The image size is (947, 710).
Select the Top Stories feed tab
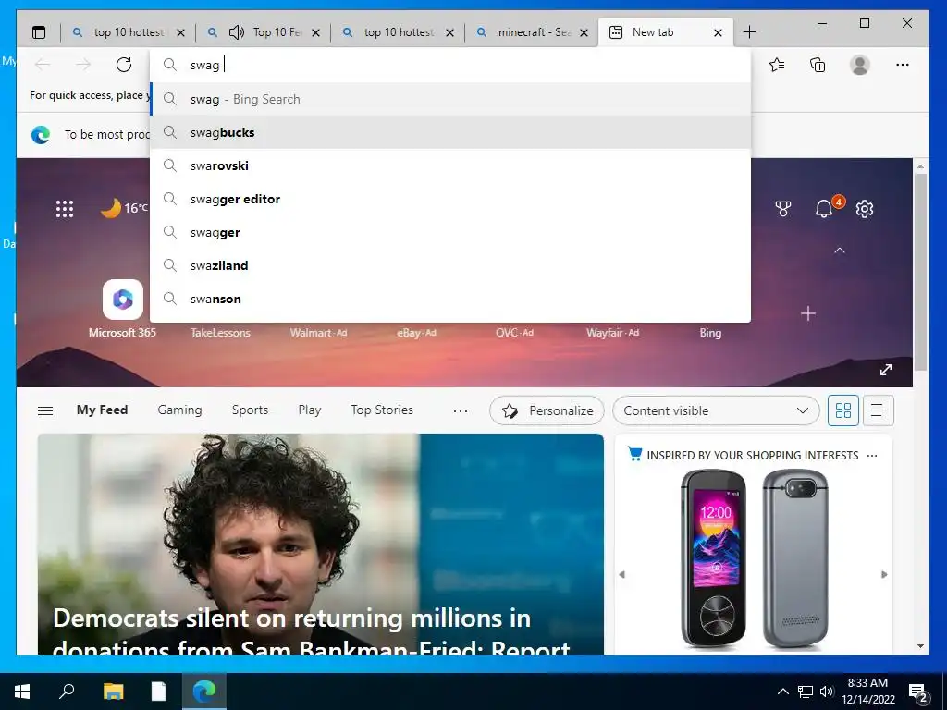pos(382,410)
